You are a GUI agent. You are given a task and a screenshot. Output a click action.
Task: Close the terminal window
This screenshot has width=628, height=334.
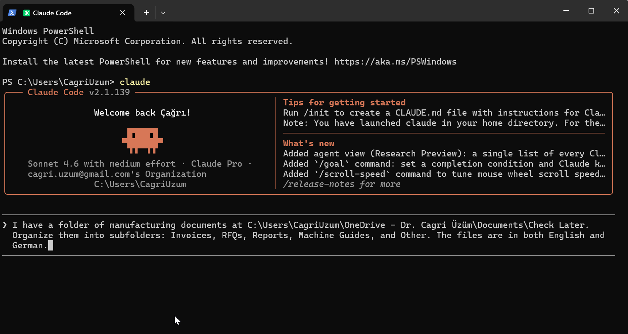[x=616, y=11]
